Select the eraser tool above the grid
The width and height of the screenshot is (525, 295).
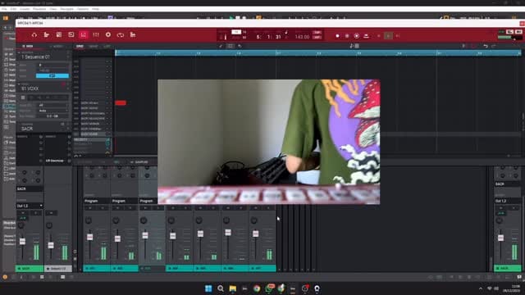click(240, 46)
